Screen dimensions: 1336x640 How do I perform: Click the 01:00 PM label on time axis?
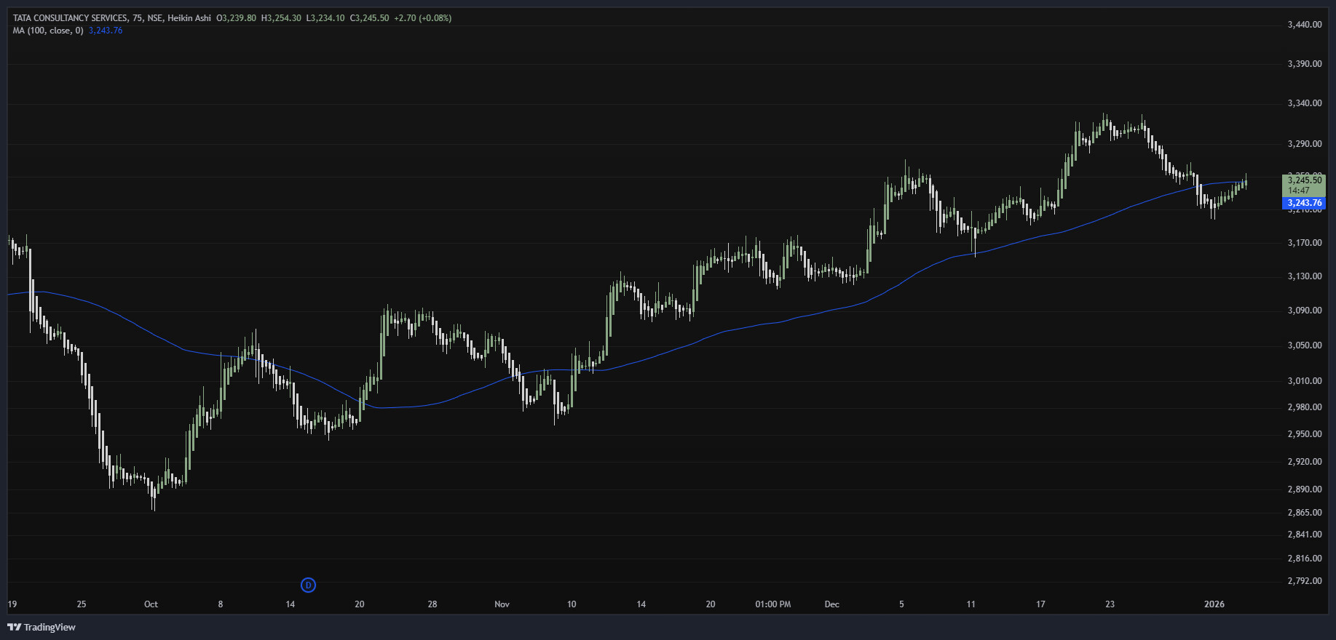(x=772, y=604)
